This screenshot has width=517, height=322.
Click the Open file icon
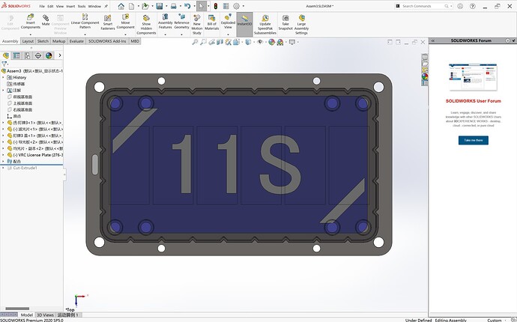(x=145, y=6)
